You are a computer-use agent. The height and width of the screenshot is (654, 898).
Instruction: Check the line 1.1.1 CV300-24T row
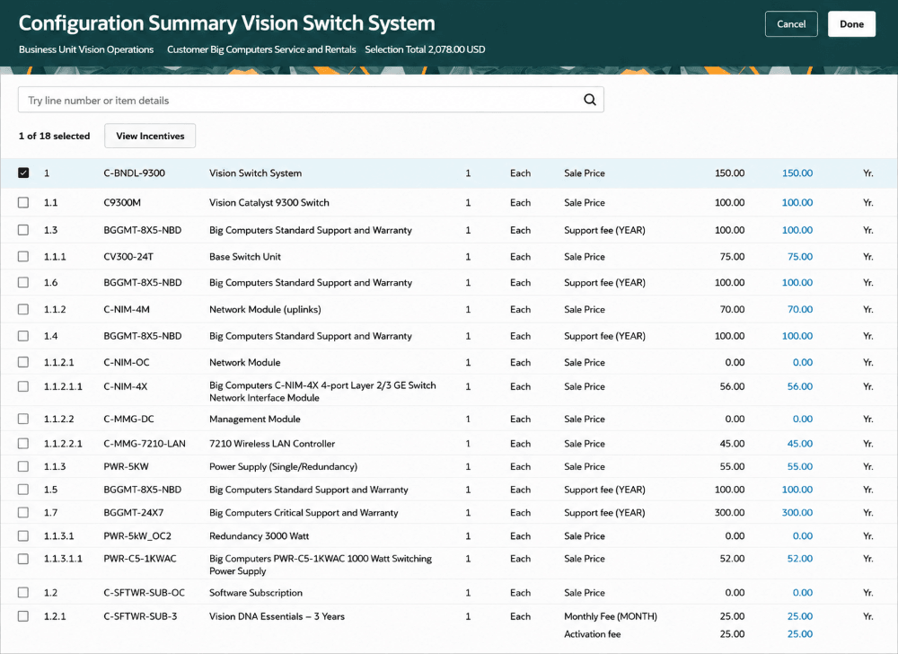click(x=23, y=257)
